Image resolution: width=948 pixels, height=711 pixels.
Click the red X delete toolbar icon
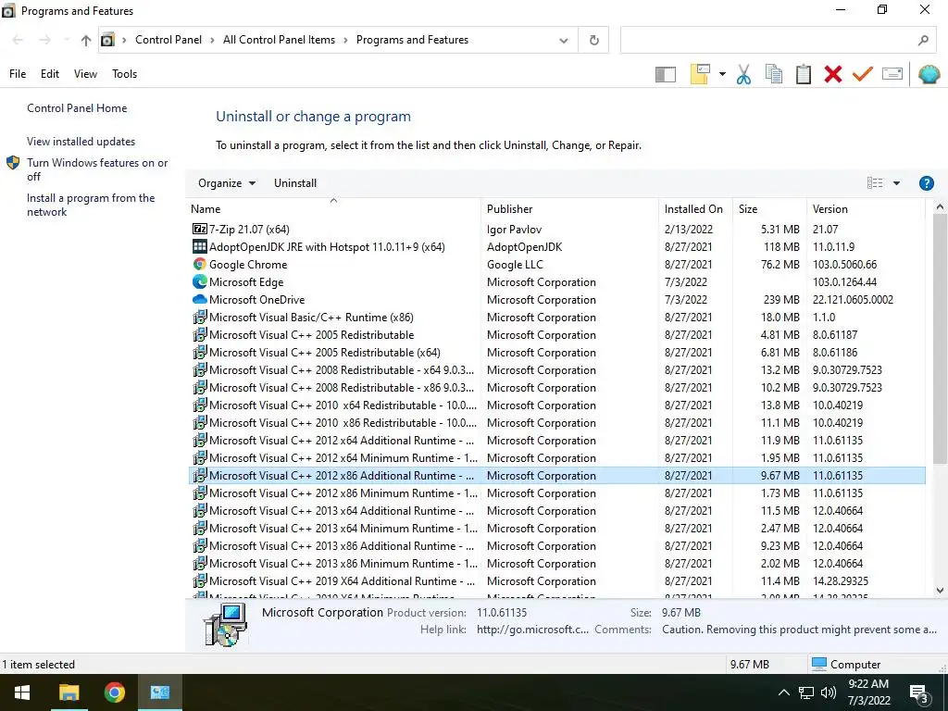click(833, 74)
